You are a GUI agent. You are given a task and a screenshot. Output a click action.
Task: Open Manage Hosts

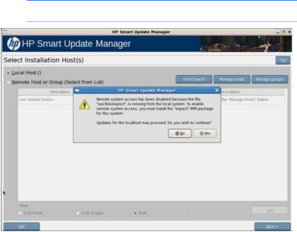[x=232, y=79]
